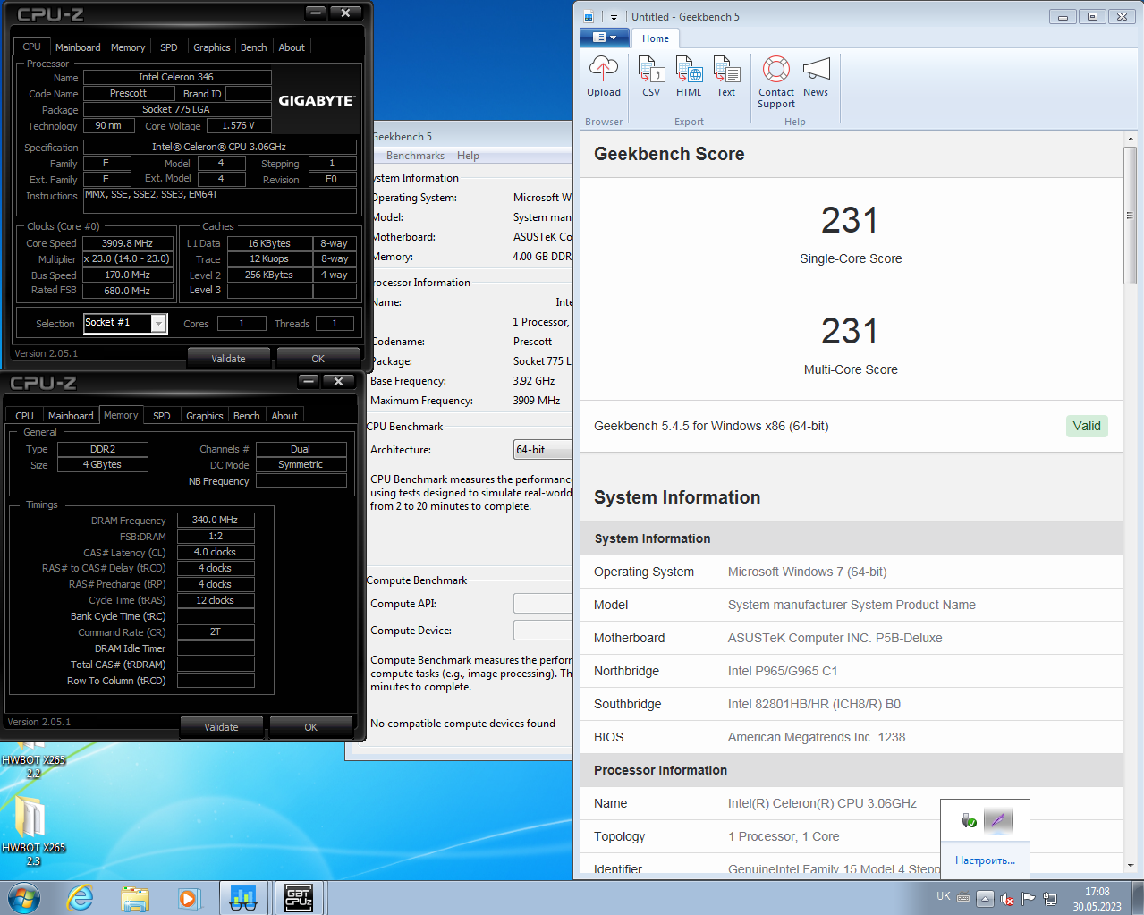The height and width of the screenshot is (915, 1144).
Task: Open Bench tab in lower CPU-Z window
Action: (247, 416)
